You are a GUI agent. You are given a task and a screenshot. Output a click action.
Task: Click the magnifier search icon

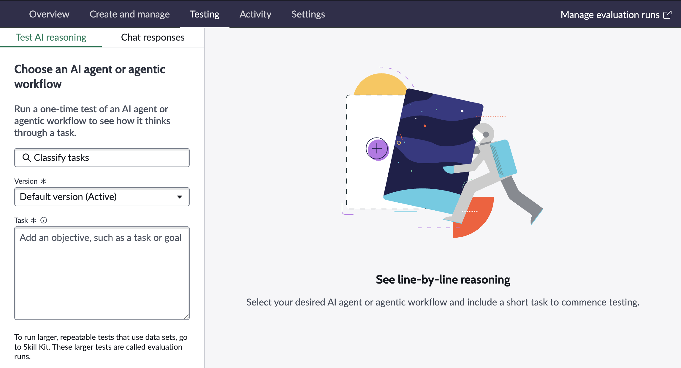[27, 158]
